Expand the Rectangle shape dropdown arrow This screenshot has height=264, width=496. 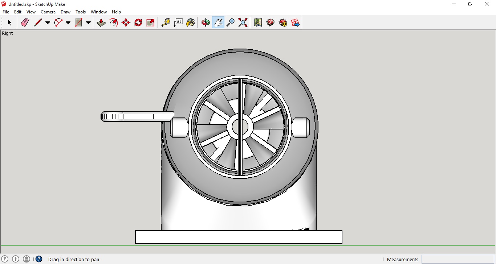[x=88, y=22]
